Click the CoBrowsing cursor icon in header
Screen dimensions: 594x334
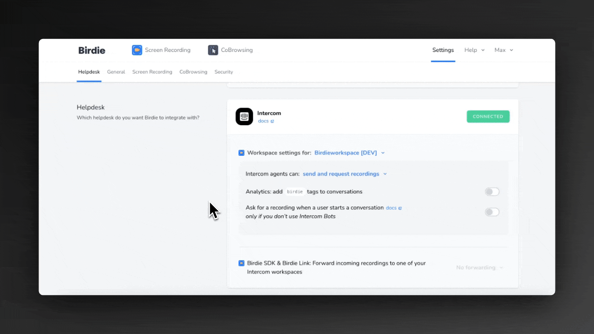pyautogui.click(x=213, y=50)
